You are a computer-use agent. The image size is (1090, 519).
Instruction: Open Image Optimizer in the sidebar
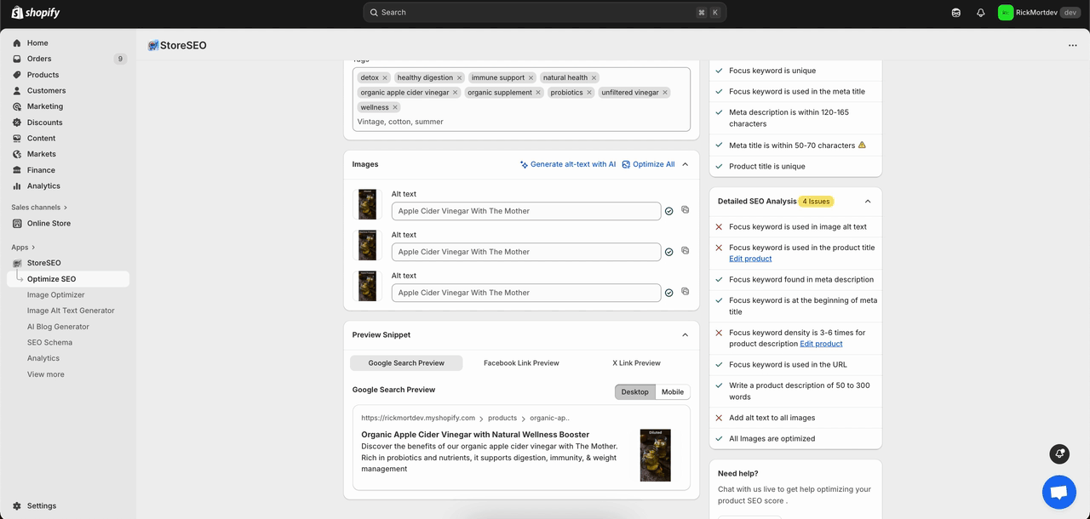pos(55,295)
